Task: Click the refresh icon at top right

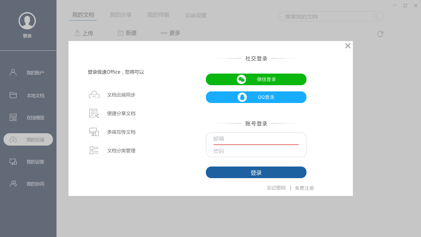Action: (x=380, y=34)
